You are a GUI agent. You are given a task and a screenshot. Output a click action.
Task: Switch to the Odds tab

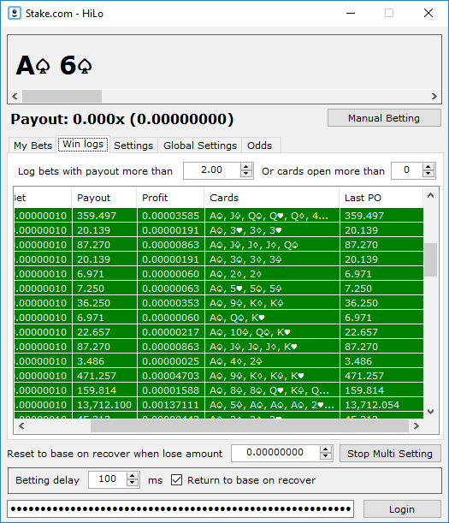pos(259,146)
